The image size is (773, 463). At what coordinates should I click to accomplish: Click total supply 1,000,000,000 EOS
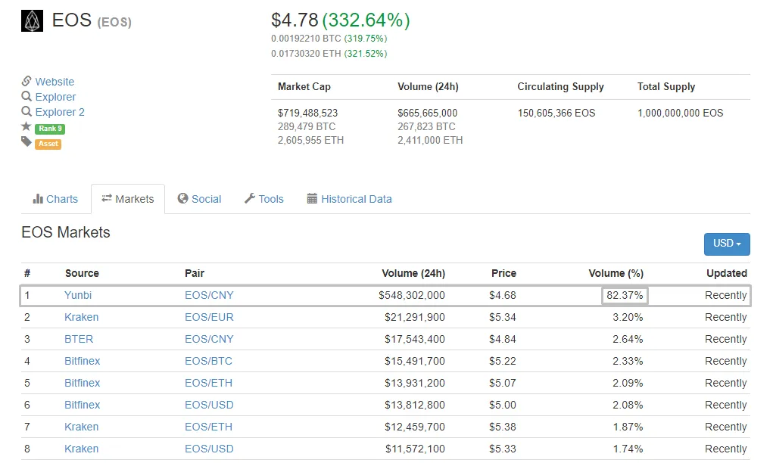681,113
